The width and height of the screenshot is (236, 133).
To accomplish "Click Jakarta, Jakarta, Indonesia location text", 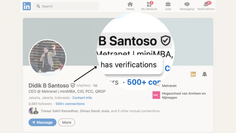I will pos(49,98).
